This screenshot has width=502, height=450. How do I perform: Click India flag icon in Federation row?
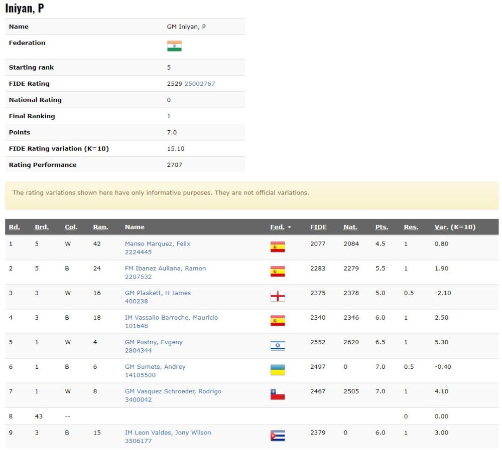(x=174, y=46)
